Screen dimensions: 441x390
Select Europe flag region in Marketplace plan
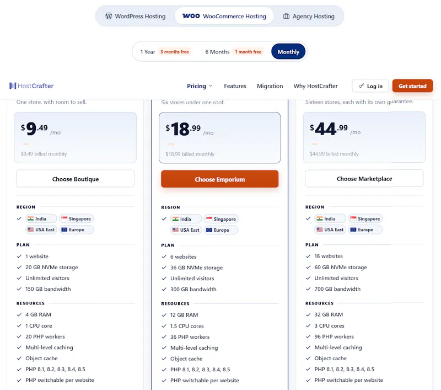[x=365, y=229]
